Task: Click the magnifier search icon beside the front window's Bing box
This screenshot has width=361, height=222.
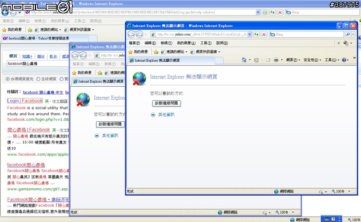Action: pyautogui.click(x=348, y=34)
